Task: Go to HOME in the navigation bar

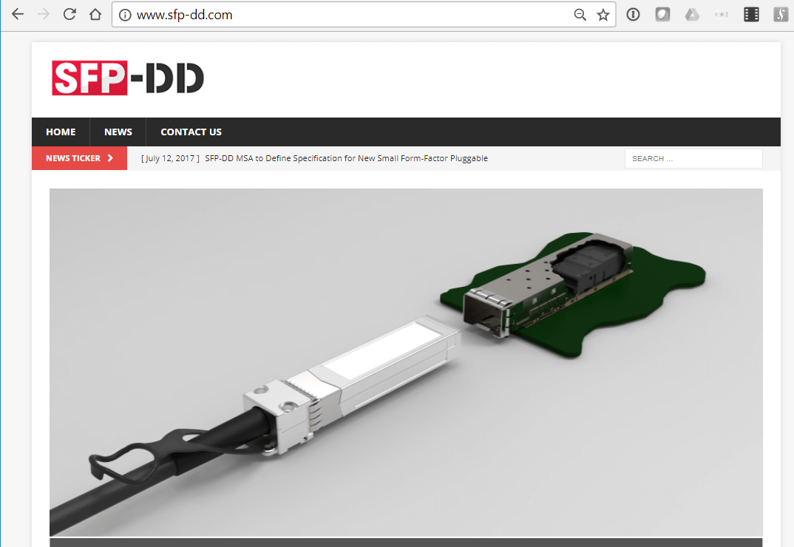Action: tap(60, 132)
